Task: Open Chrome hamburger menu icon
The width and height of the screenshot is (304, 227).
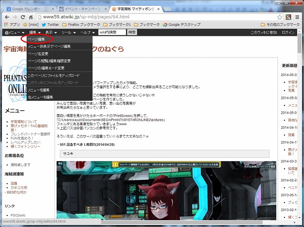Action: [297, 17]
